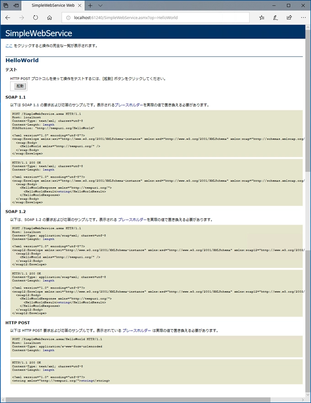This screenshot has width=311, height=403.
Task: Click the HTTP POST section heading
Action: (17, 322)
